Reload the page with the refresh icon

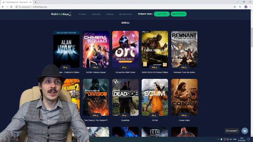(11, 7)
